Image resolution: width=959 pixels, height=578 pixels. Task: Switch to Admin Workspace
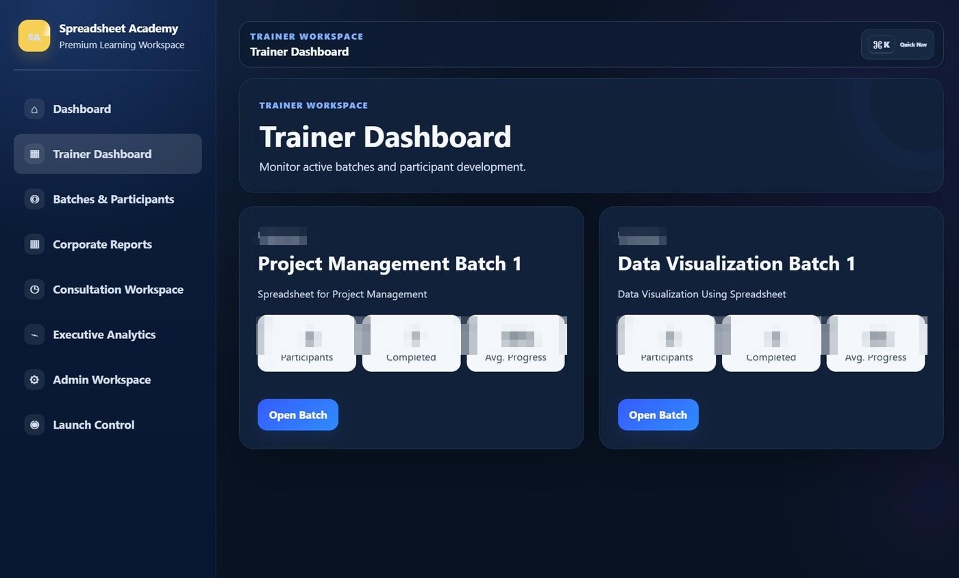(108, 380)
